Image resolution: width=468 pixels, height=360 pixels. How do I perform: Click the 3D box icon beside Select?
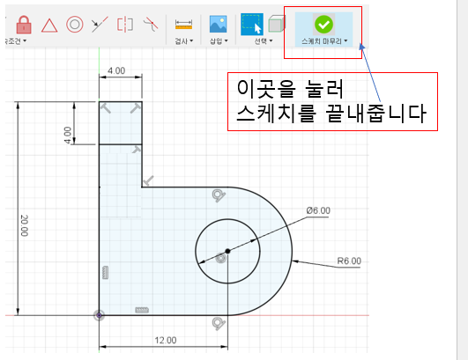(277, 24)
